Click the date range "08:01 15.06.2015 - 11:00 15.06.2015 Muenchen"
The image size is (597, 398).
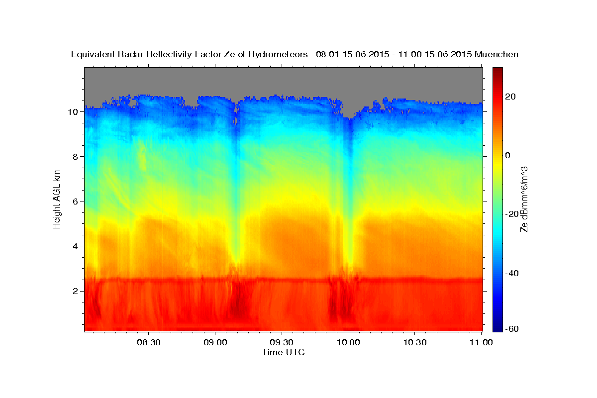coord(417,54)
